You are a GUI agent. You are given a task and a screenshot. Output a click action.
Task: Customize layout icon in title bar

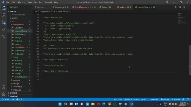point(167,2)
